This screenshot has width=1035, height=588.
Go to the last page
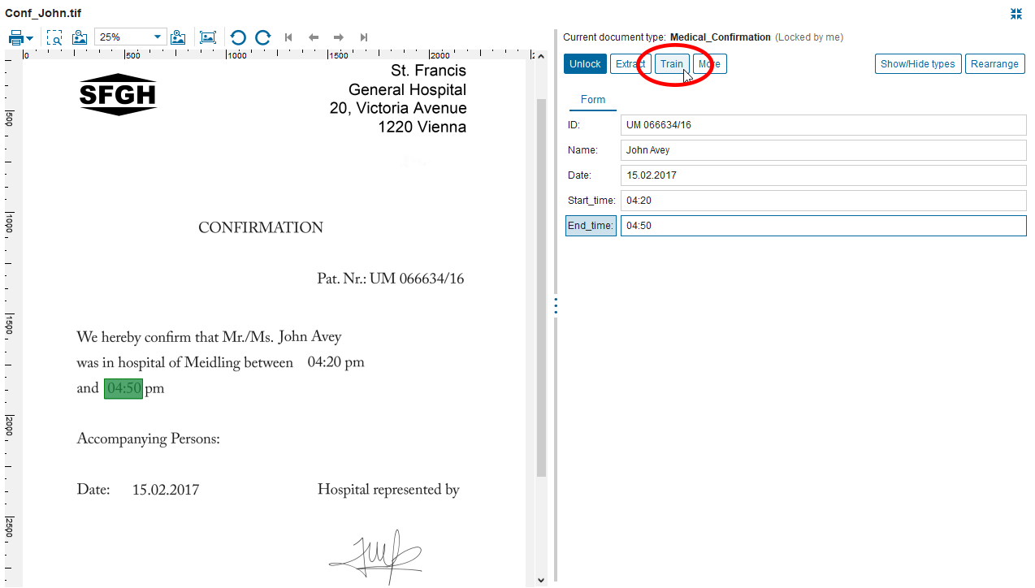[x=364, y=37]
